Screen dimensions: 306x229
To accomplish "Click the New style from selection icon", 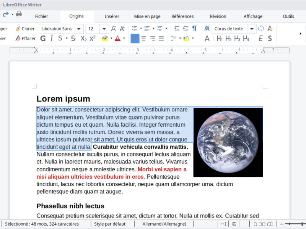I will coord(270,29).
